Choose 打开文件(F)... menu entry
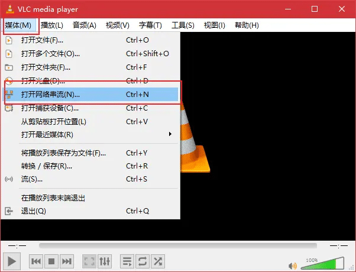Viewport: 356px width, 272px height. [x=90, y=40]
